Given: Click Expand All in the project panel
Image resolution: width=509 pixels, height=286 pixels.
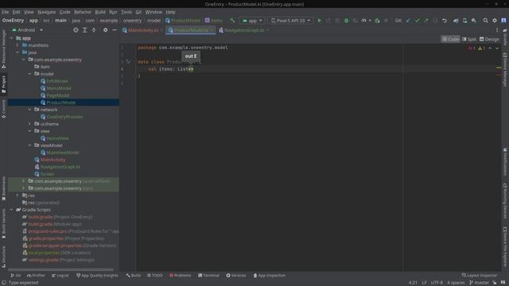Looking at the screenshot, I should (85, 30).
